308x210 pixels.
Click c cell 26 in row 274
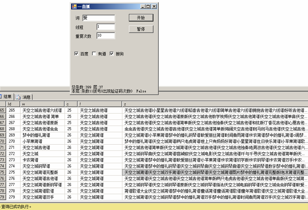point(71,166)
